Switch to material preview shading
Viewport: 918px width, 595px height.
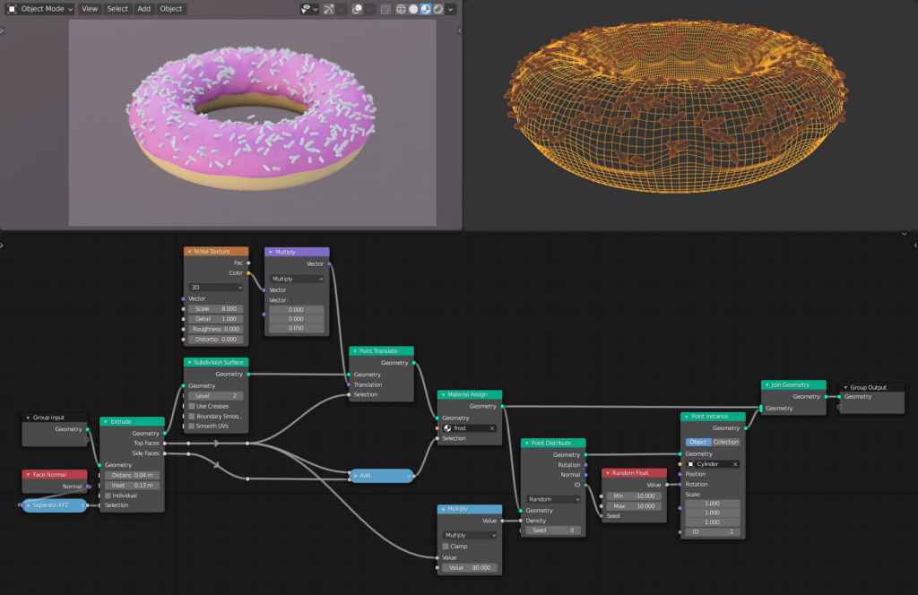[x=426, y=9]
